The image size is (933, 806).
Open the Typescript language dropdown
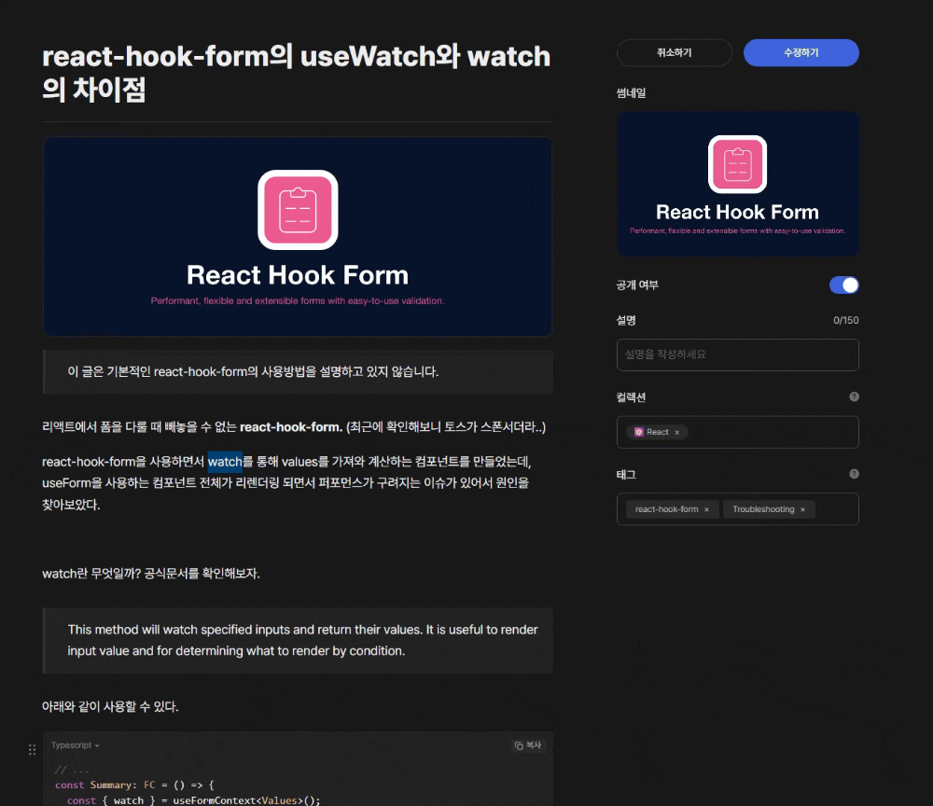click(75, 745)
